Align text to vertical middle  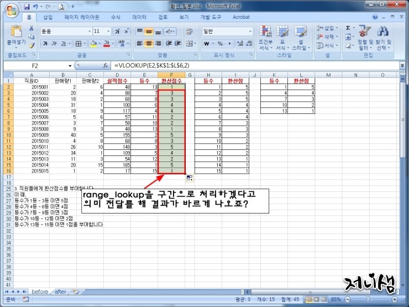click(149, 32)
